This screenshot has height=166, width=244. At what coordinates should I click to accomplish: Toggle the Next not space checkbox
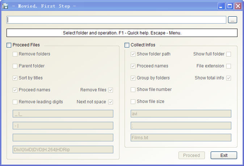point(111,102)
